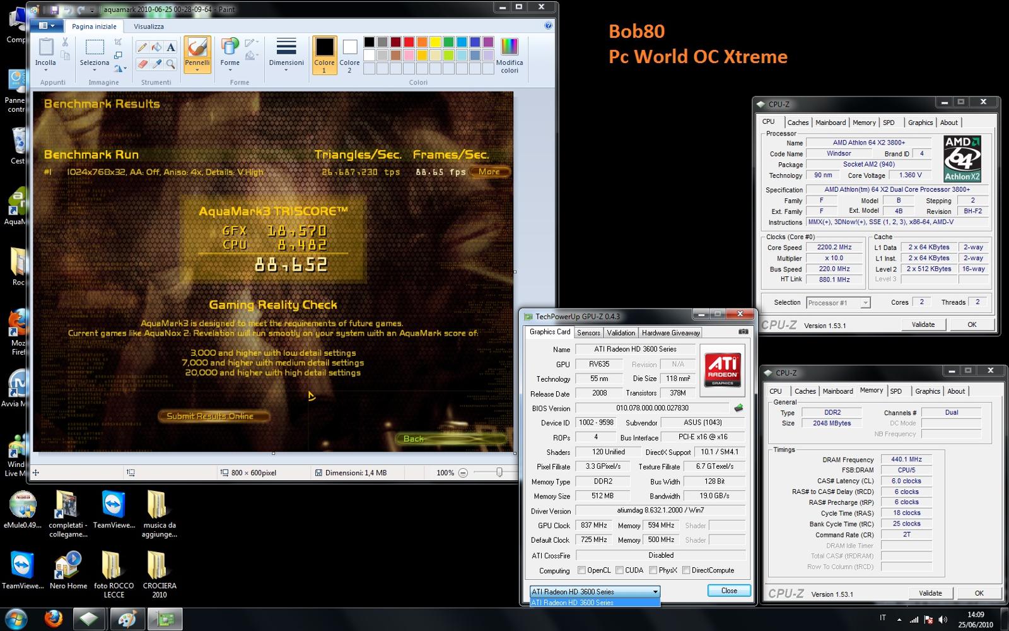Pick the red color swatch in Paint palette
Screen dimensions: 1009x631
coord(409,42)
